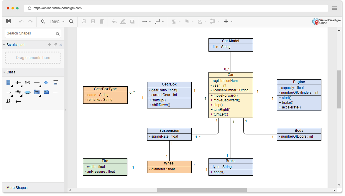Image resolution: width=345 pixels, height=196 pixels.
Task: Zoom in with the plus magnifier
Action: (x=71, y=21)
